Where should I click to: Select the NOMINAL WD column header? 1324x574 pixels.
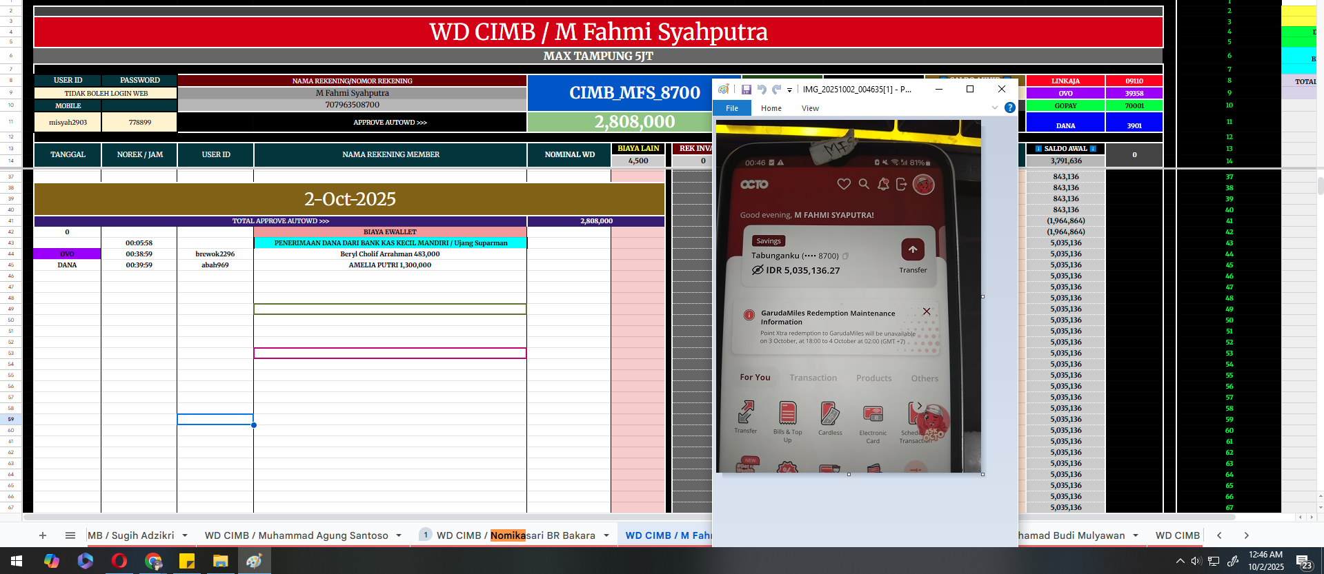569,155
